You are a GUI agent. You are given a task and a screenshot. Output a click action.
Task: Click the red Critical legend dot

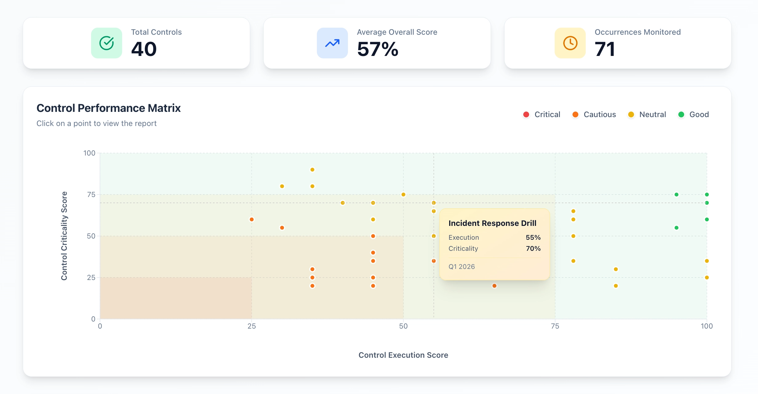526,114
